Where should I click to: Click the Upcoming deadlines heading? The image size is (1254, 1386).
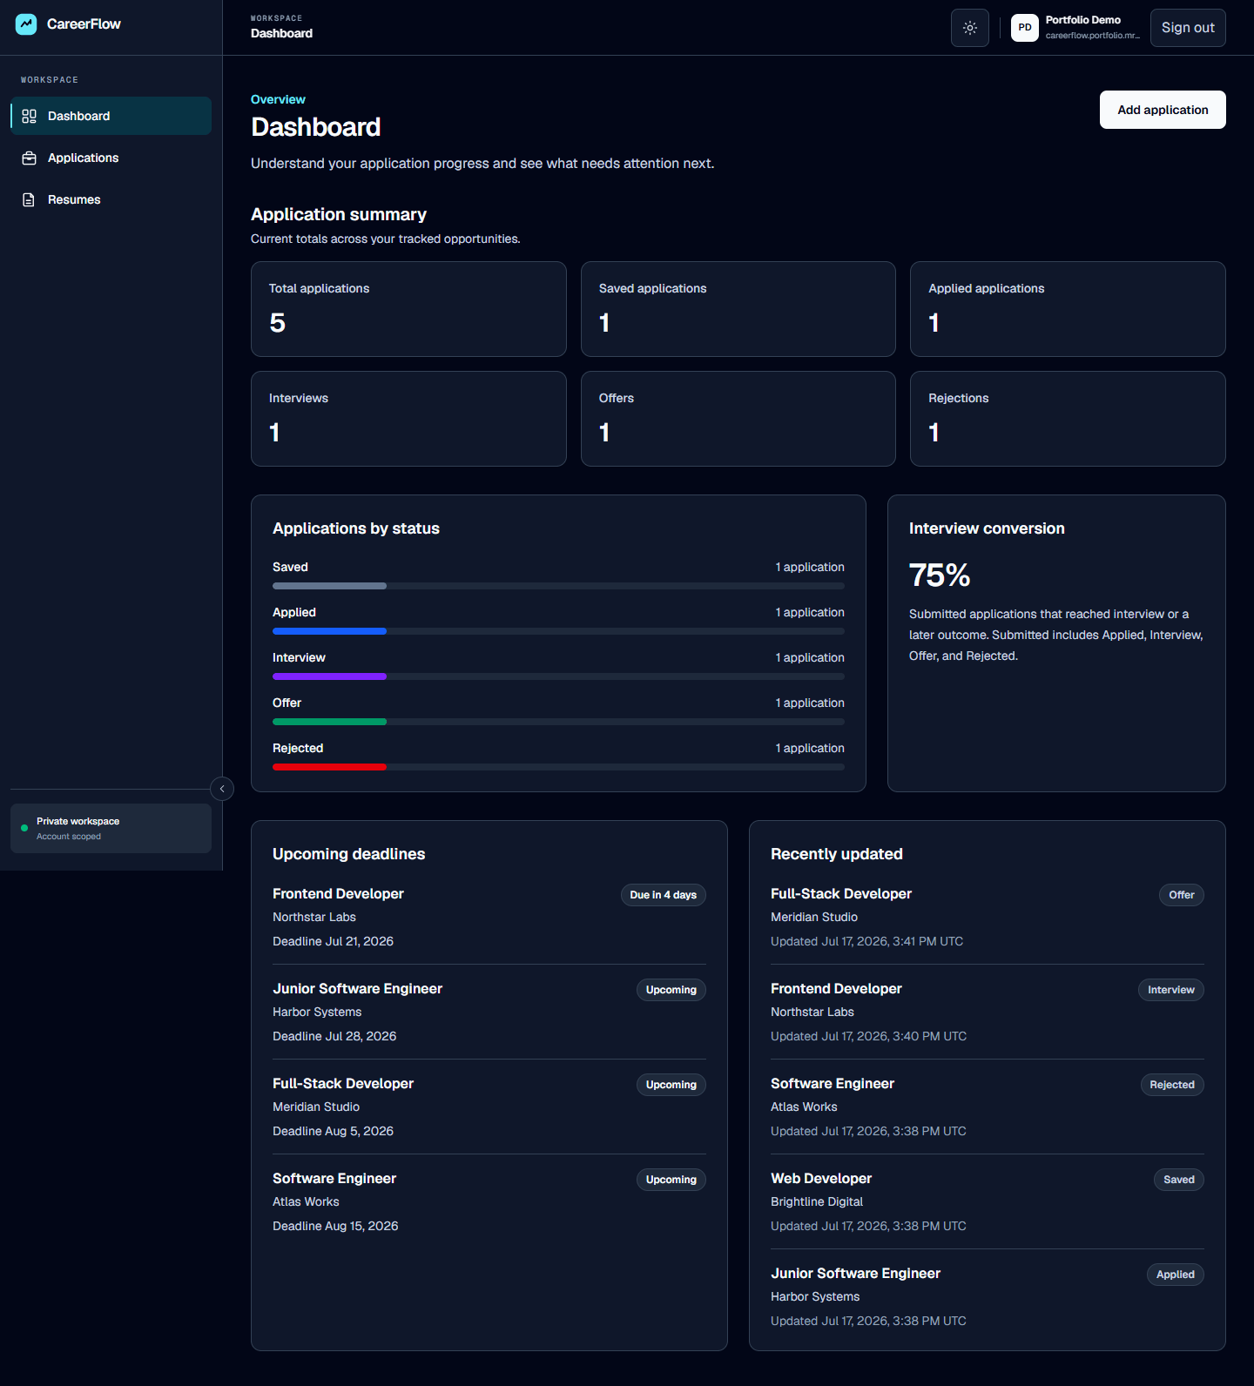click(x=348, y=854)
